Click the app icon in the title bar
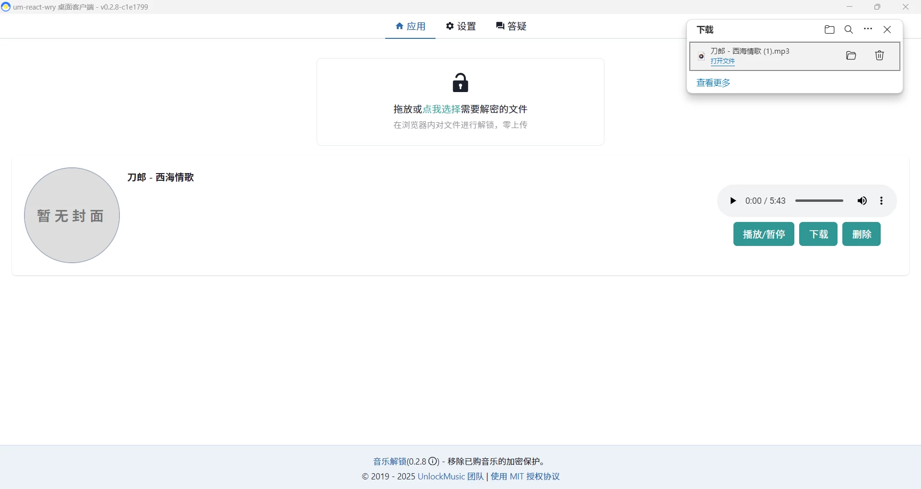The height and width of the screenshot is (489, 921). pos(6,7)
